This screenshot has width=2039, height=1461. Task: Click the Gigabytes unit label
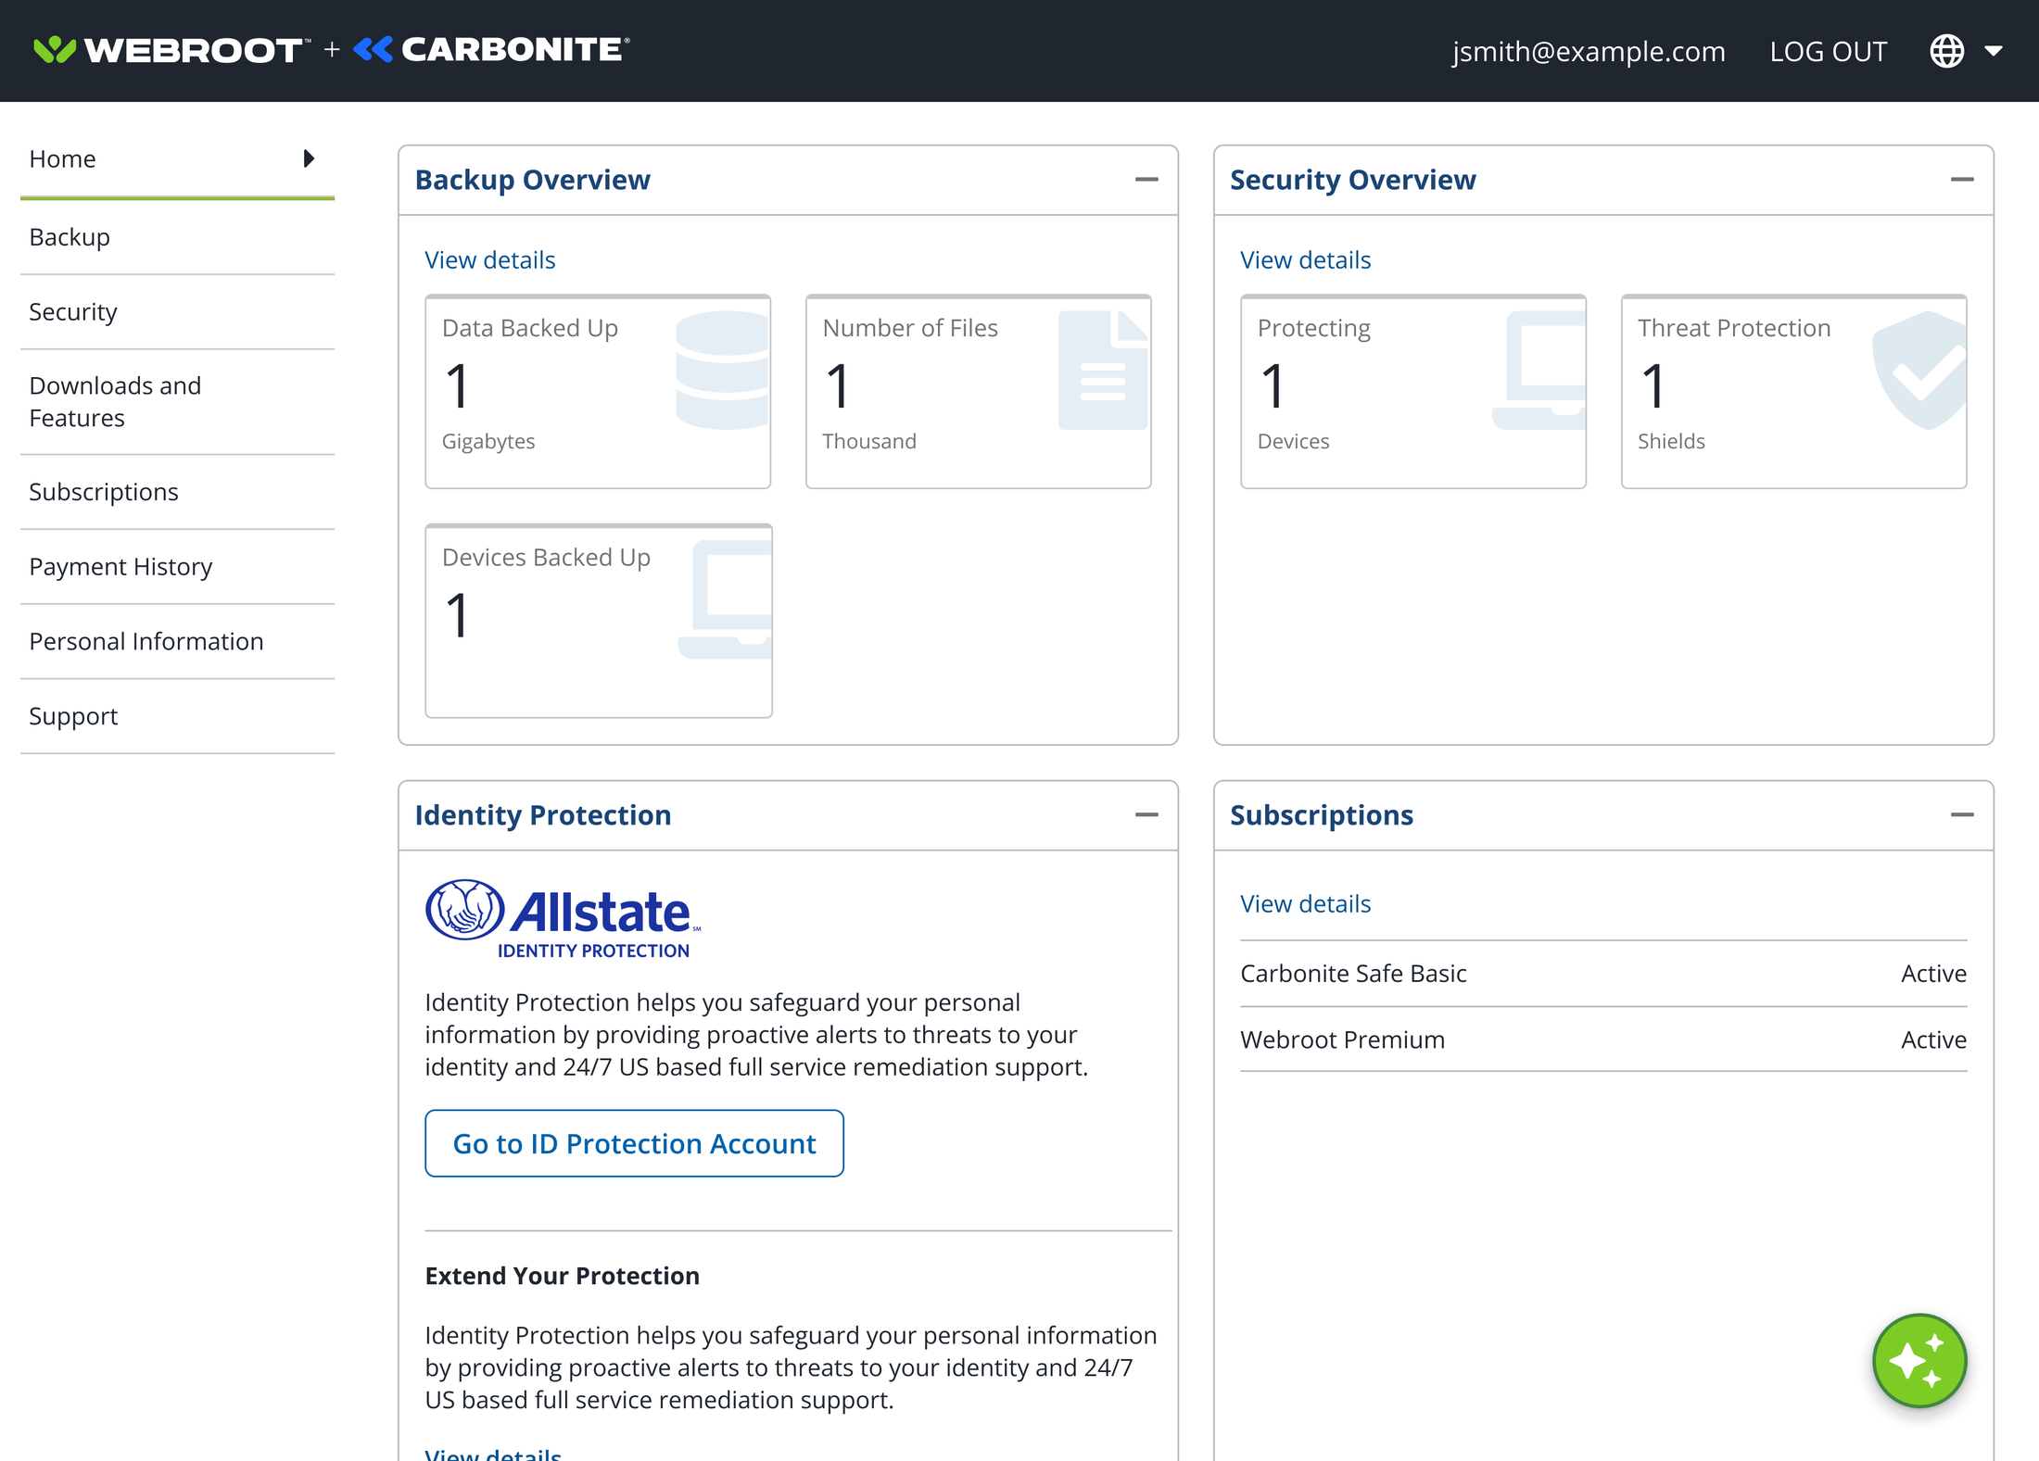488,441
